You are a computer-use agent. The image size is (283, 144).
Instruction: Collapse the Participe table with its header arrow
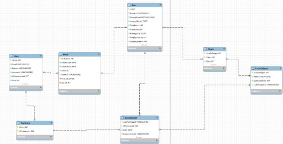[51, 123]
